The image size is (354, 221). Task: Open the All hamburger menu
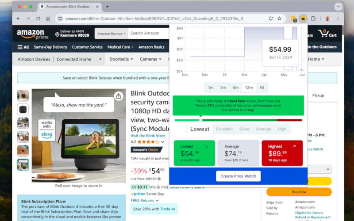click(x=23, y=47)
